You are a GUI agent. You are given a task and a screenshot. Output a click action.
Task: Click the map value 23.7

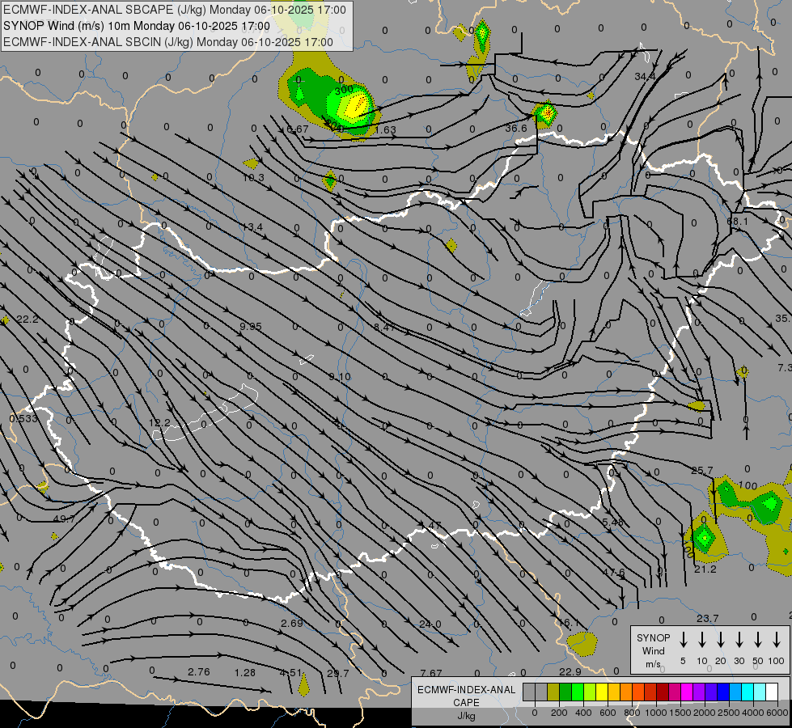click(x=707, y=618)
